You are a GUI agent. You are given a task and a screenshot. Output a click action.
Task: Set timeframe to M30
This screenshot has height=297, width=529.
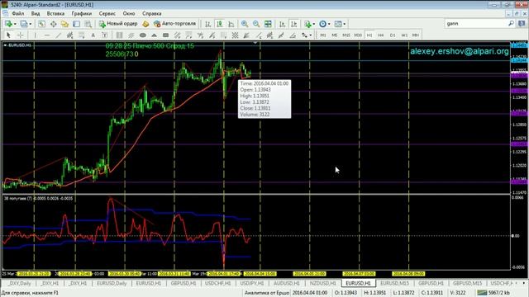358,35
